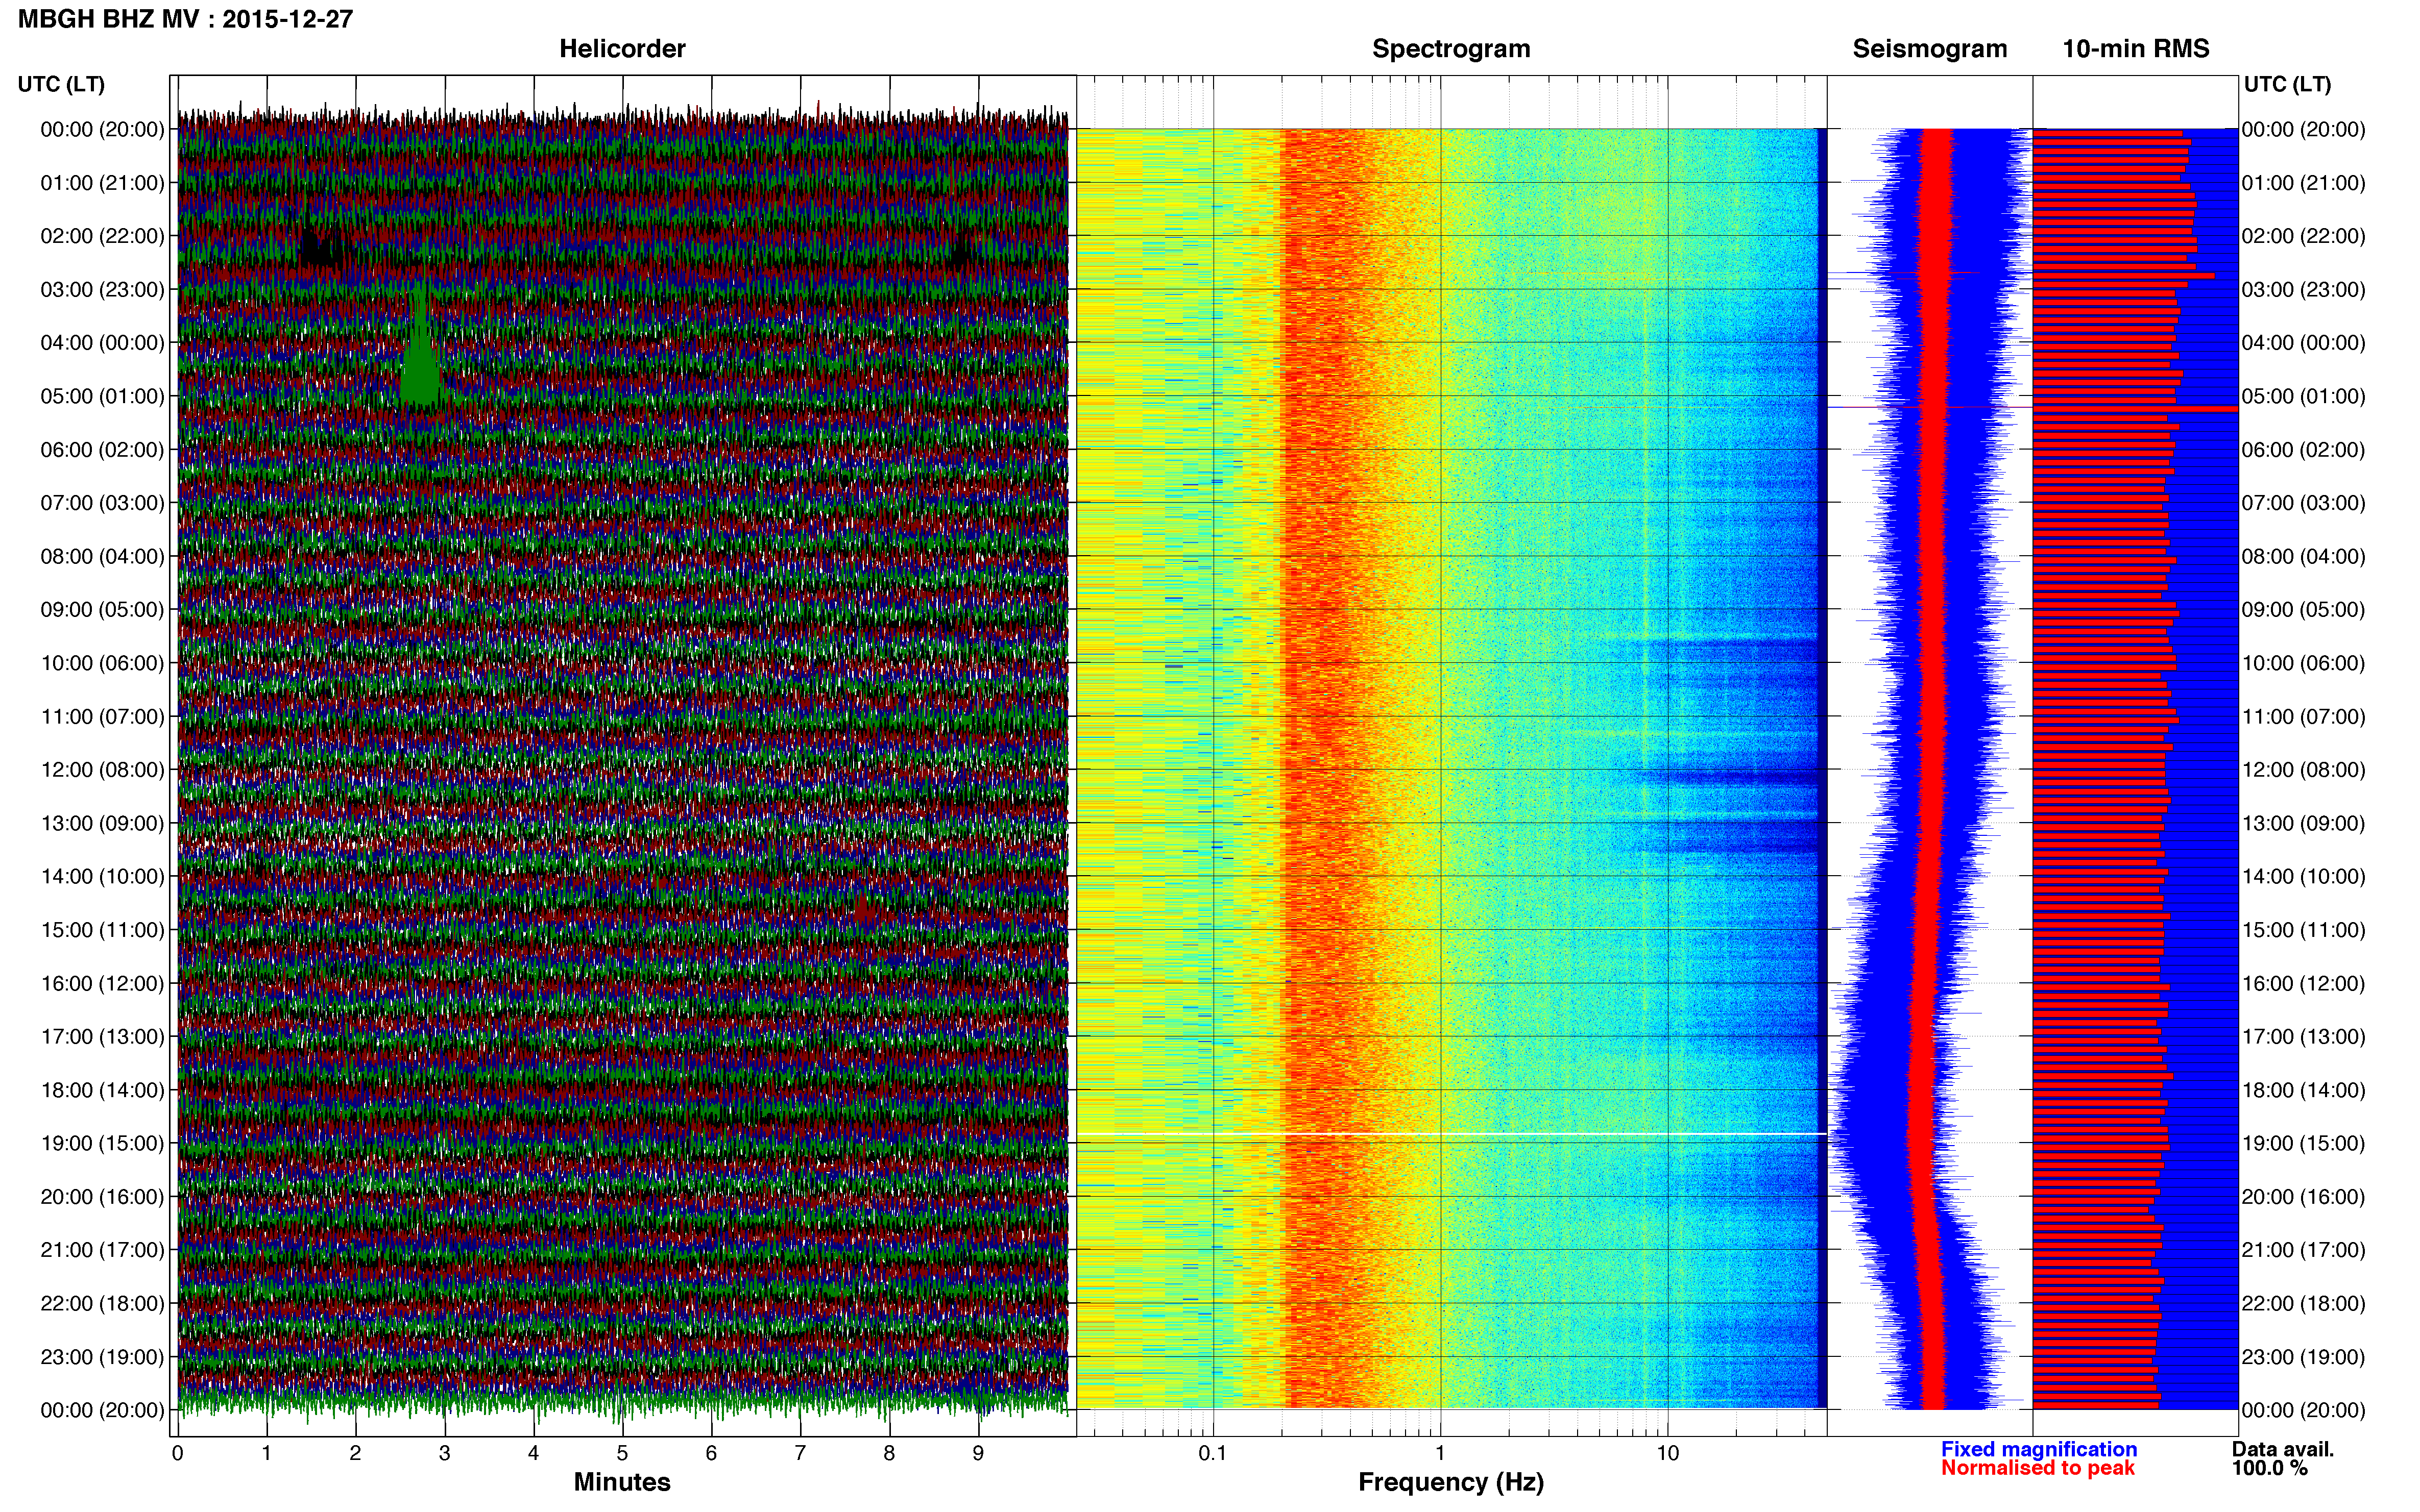This screenshot has width=2420, height=1512.
Task: Click the 02:00 (22:00) label beside the Helicorder
Action: 102,236
